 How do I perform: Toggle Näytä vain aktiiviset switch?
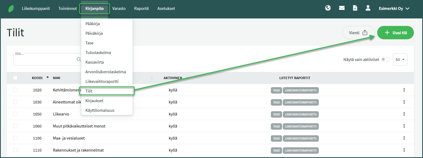coord(385,59)
